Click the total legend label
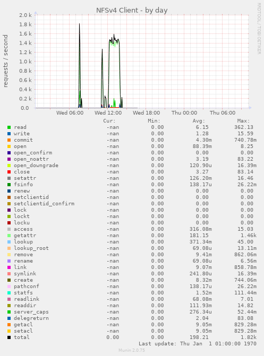 tap(22, 337)
